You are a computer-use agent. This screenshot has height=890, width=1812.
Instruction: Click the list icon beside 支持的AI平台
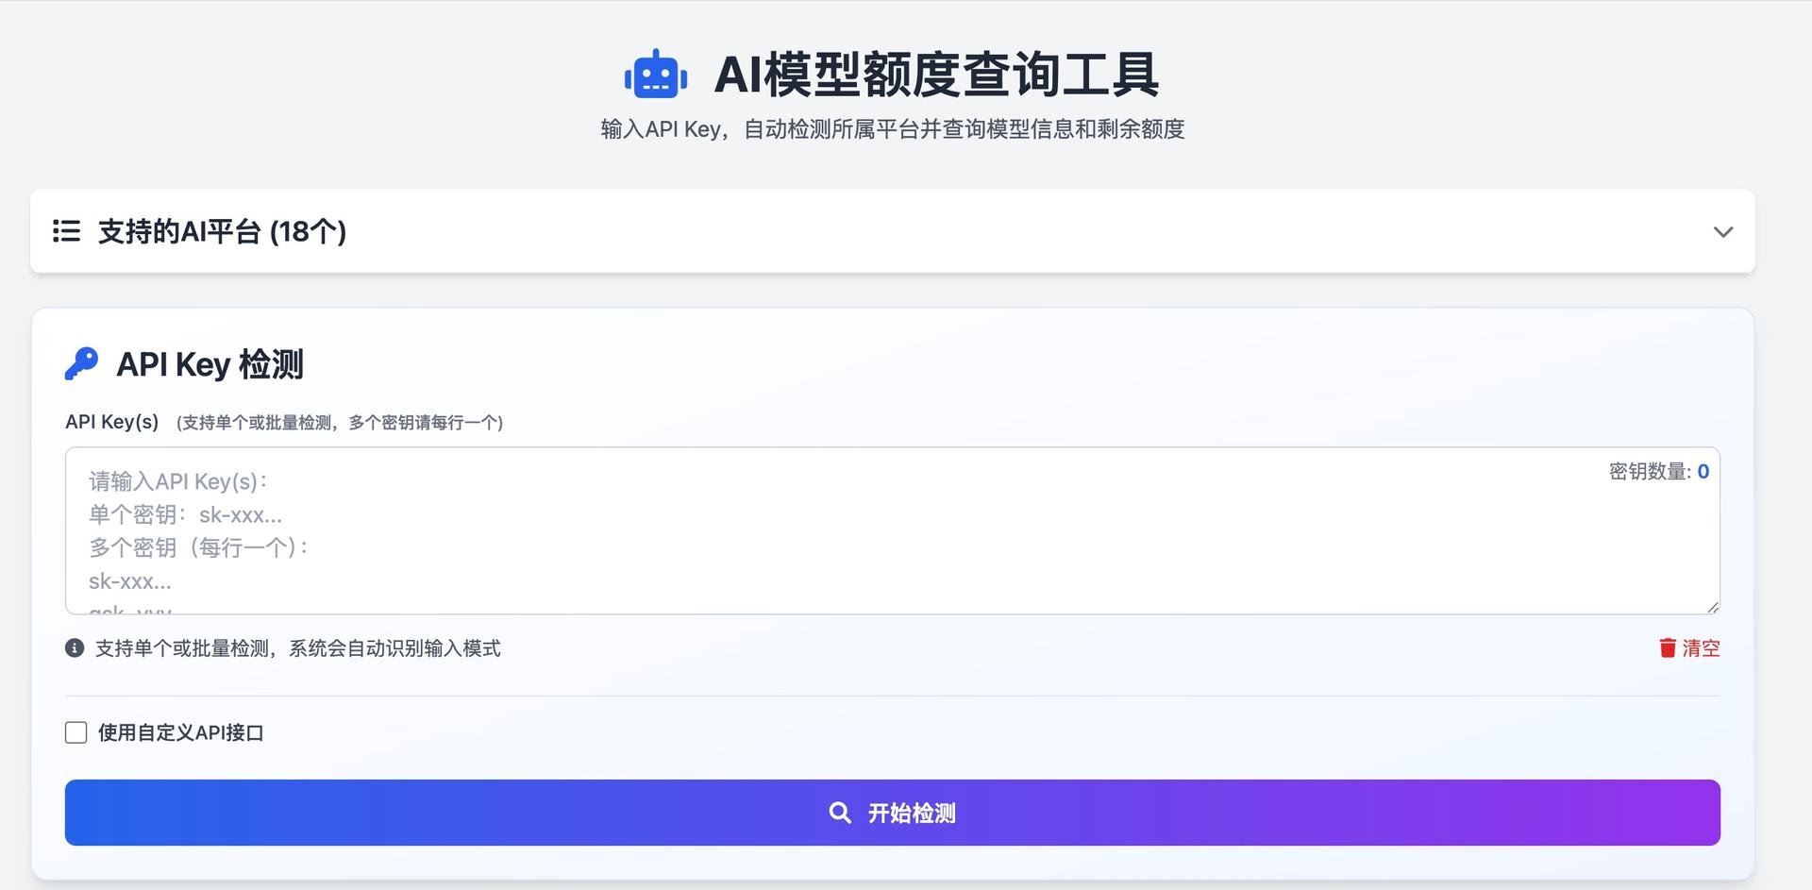point(66,231)
